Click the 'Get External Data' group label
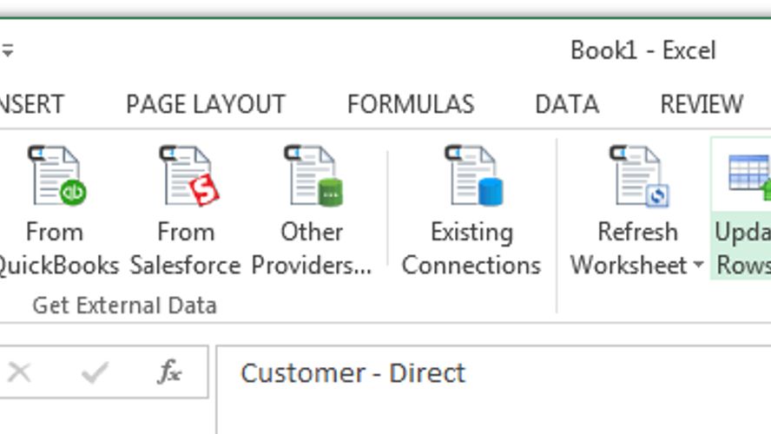This screenshot has width=771, height=434. [124, 306]
